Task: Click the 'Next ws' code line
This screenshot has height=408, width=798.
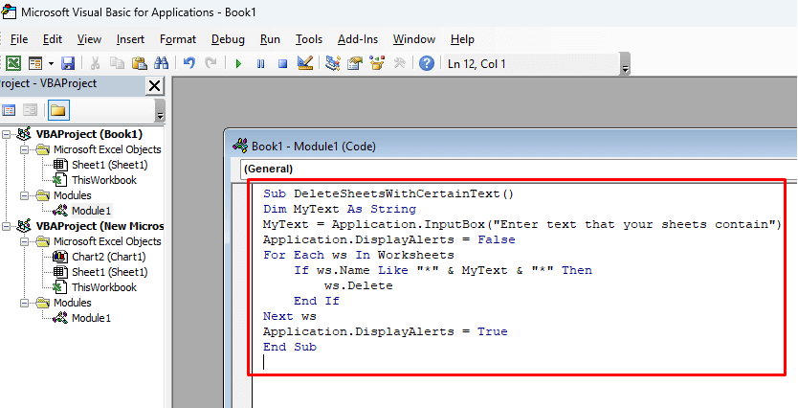Action: click(x=290, y=316)
